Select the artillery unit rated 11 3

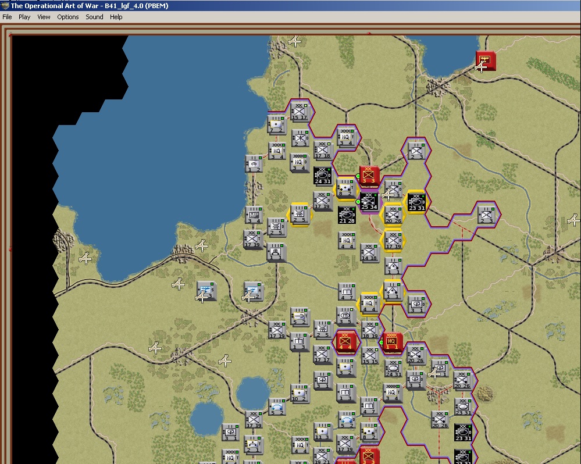tap(322, 432)
